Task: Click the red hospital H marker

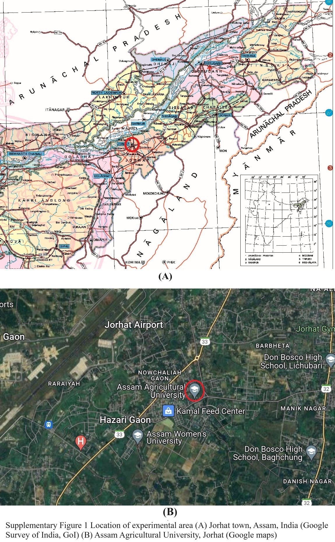Action: click(x=81, y=443)
